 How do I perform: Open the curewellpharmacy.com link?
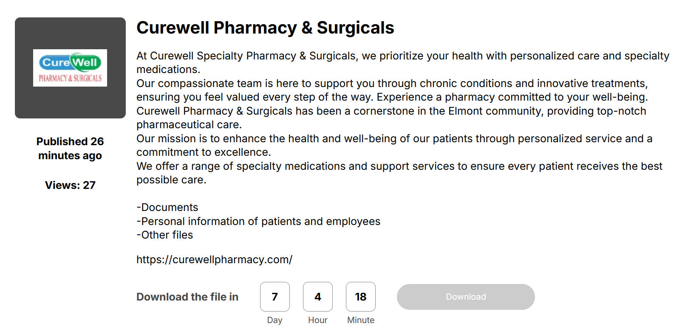point(214,259)
